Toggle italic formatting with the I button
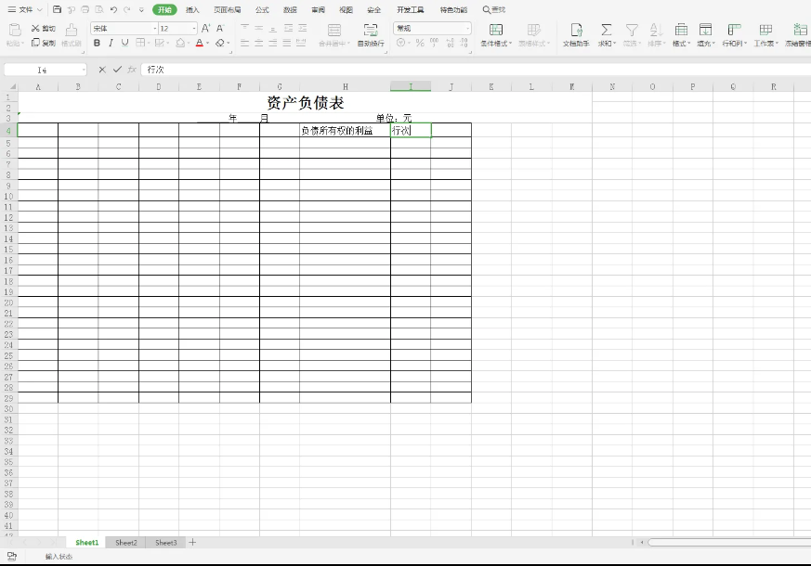 point(111,43)
